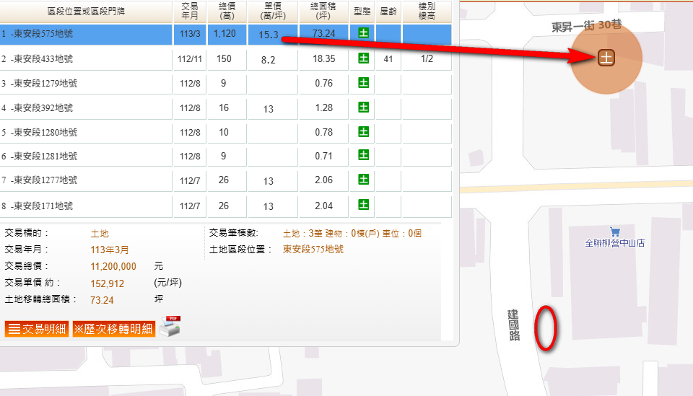Click the 土地：3筆 建物：0棟(戶) 車位：0個 value
The image size is (693, 396).
(352, 234)
